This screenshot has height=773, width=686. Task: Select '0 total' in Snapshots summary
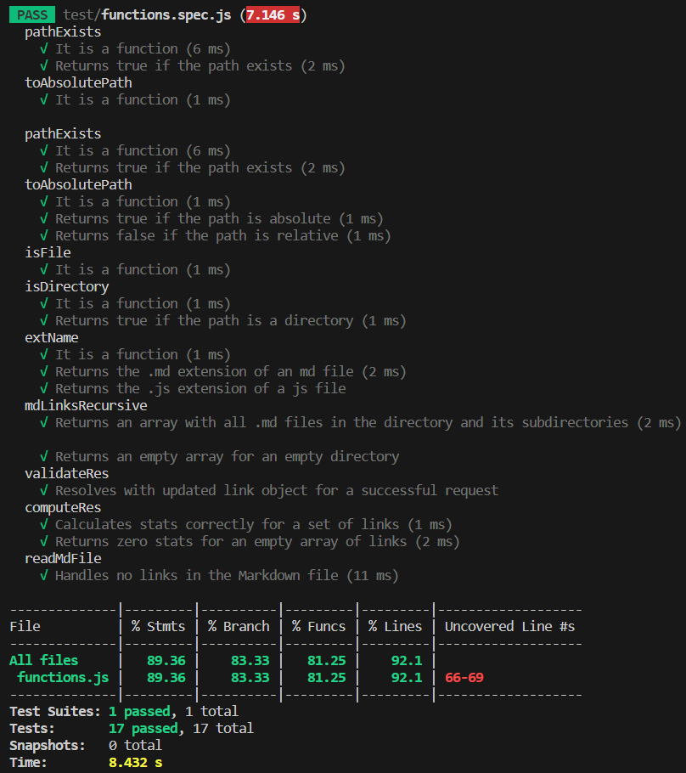pos(136,746)
